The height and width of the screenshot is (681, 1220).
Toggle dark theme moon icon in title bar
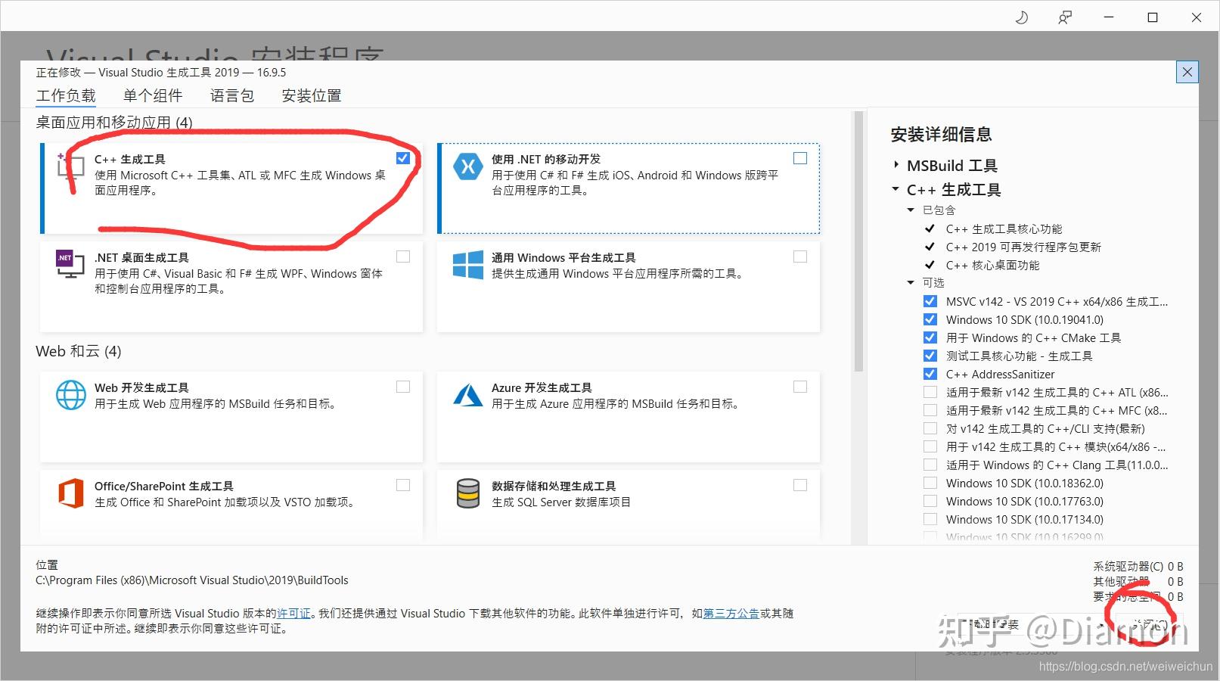point(1022,17)
